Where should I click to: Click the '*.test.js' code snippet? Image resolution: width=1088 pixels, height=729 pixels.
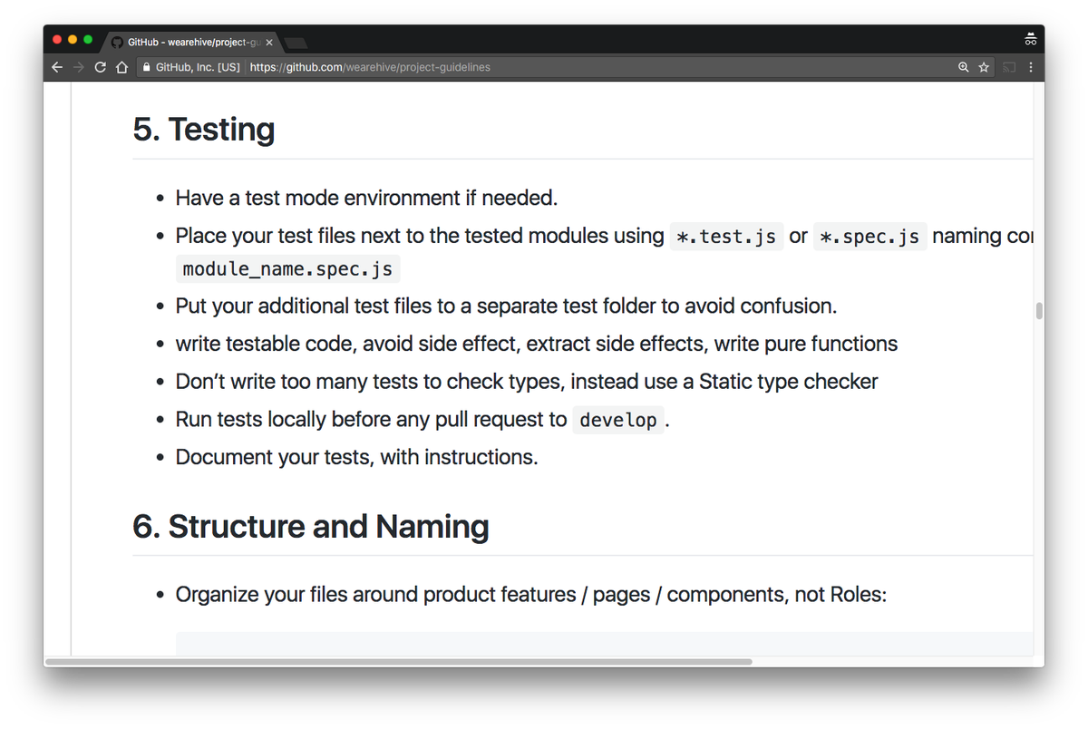[726, 237]
